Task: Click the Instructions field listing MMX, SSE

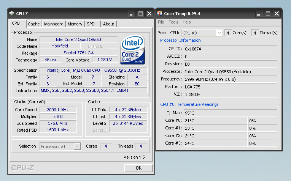Action: point(93,90)
